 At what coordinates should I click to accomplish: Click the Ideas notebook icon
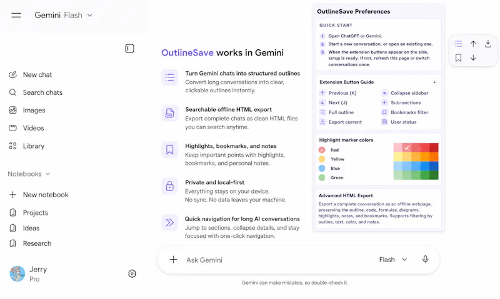(12, 228)
